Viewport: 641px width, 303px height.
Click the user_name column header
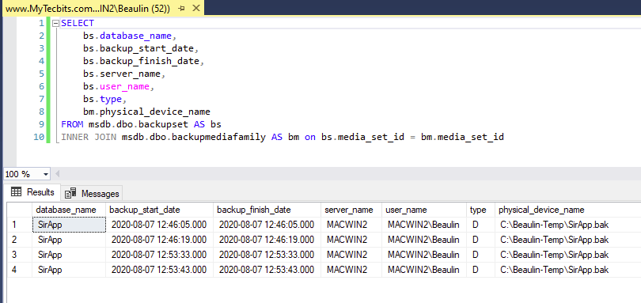(424, 210)
